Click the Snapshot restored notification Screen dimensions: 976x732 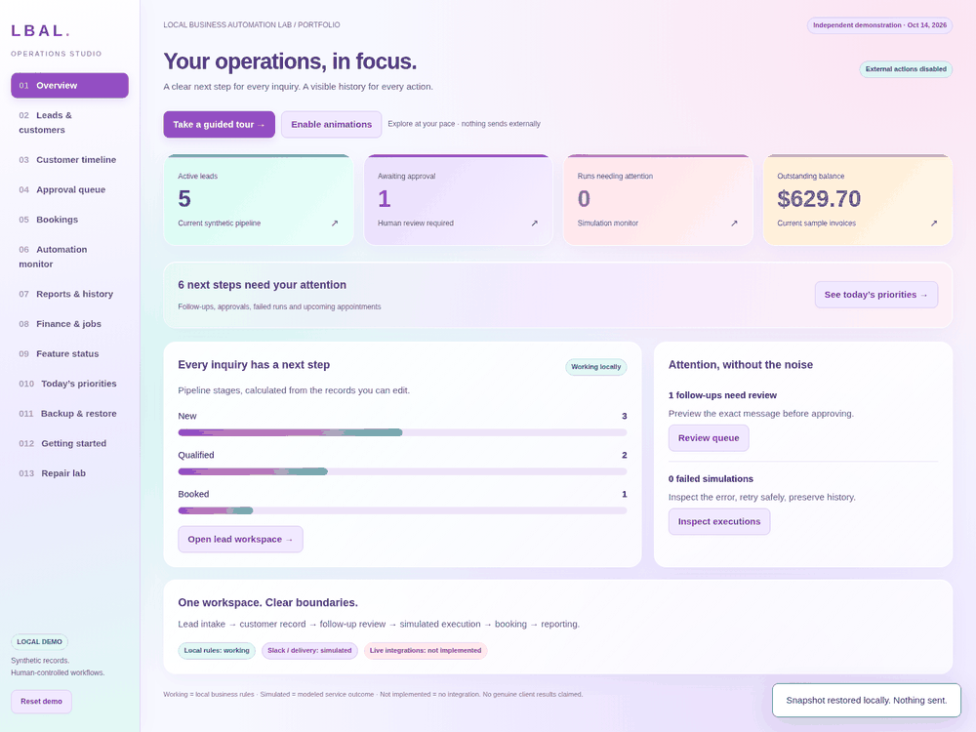click(x=867, y=700)
